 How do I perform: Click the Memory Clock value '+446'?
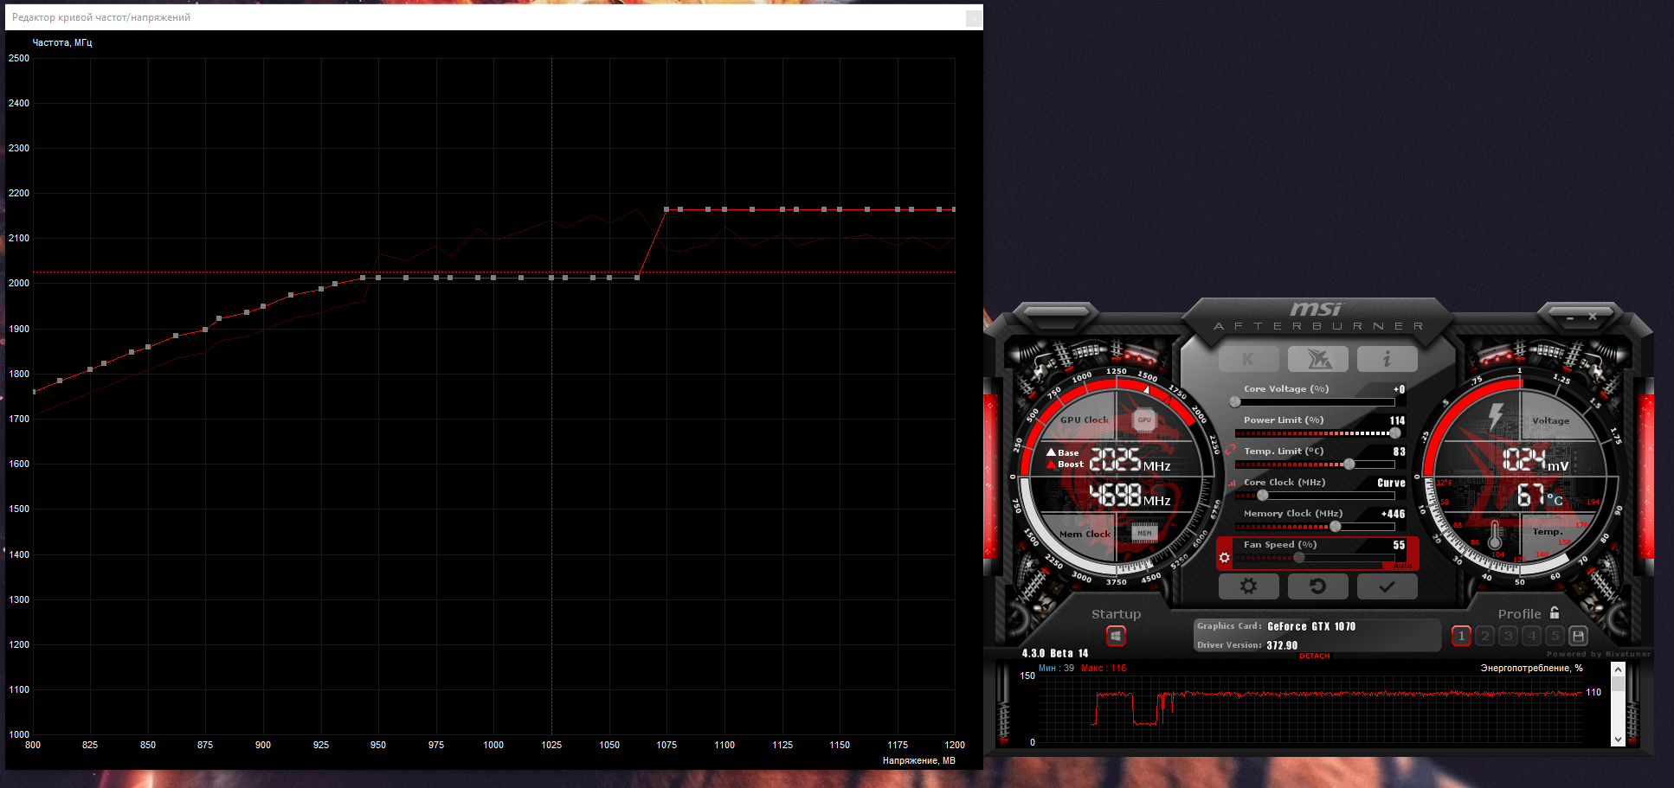pos(1393,514)
